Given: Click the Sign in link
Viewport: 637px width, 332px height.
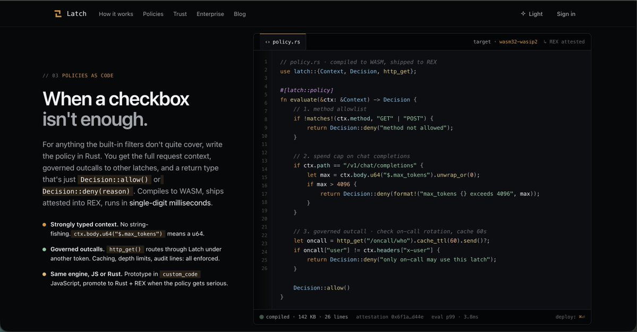Looking at the screenshot, I should pos(566,14).
